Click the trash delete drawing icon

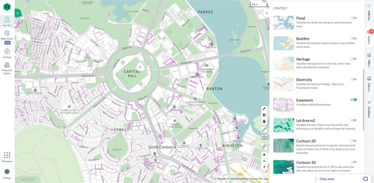click(264, 121)
